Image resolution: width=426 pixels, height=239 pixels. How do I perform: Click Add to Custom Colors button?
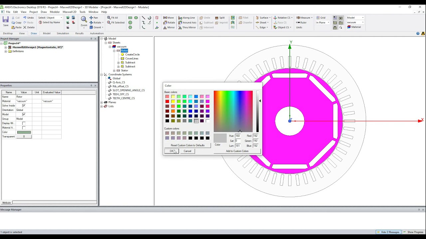237,151
